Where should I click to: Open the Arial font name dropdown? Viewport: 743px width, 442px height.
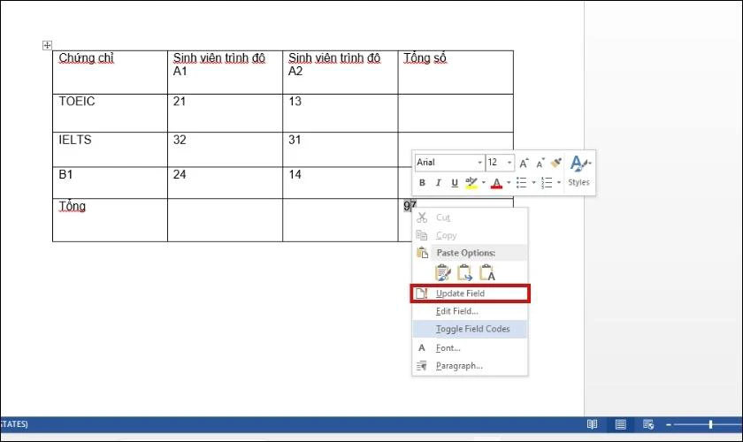pos(480,163)
